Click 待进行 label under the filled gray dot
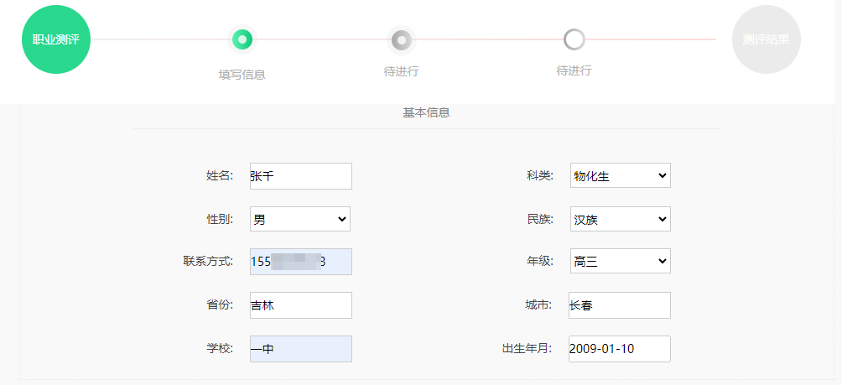Viewport: 842px width, 385px height. [x=401, y=71]
